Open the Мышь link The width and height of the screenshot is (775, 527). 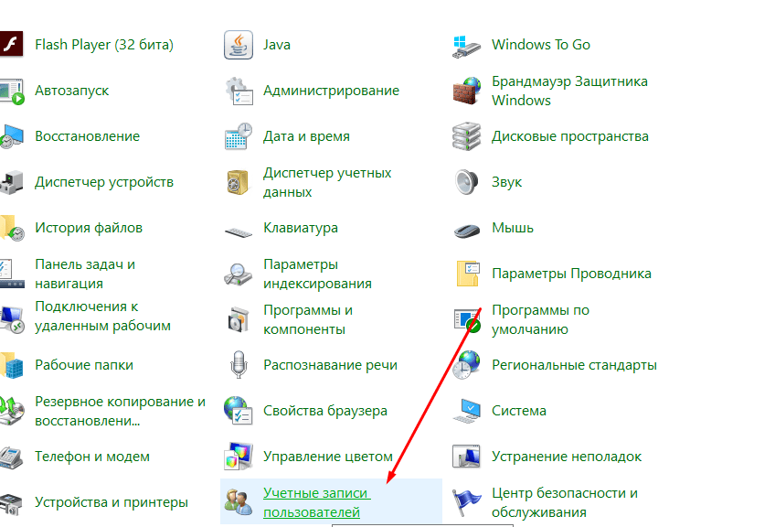pos(513,228)
